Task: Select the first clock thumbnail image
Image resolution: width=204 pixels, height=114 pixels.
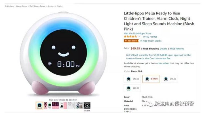Action: click(x=39, y=106)
